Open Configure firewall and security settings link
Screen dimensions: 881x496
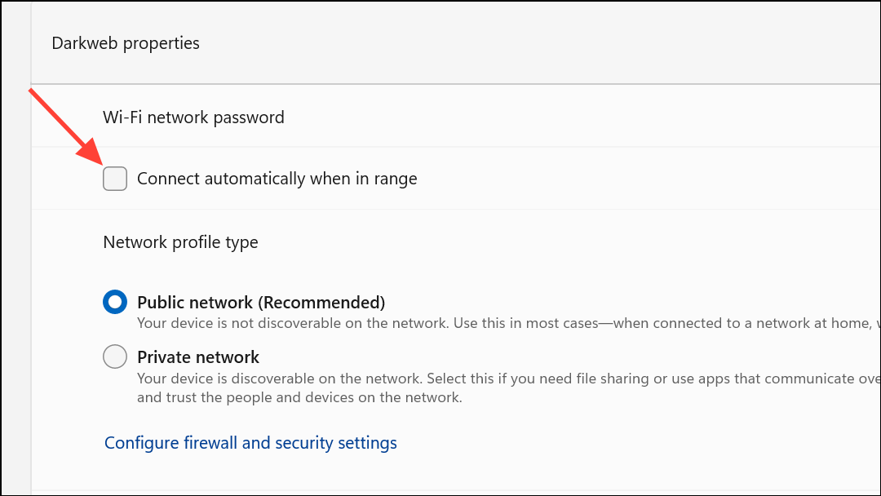(x=250, y=443)
